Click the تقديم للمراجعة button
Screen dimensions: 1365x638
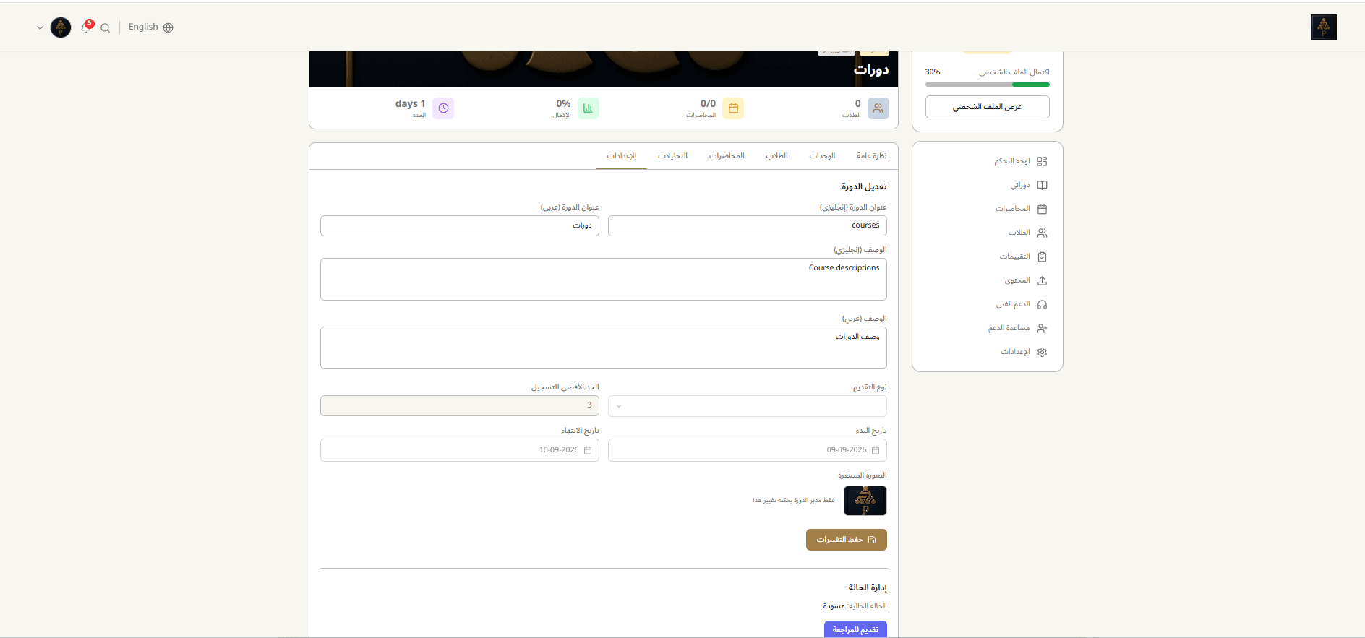855,629
